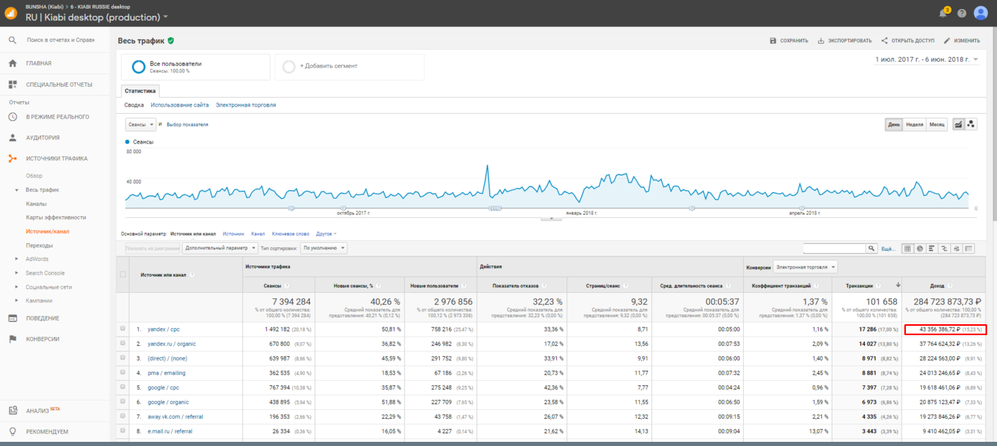This screenshot has height=446, width=997.
Task: Expand the Электронная торговля conversions dropdown
Action: click(x=805, y=267)
